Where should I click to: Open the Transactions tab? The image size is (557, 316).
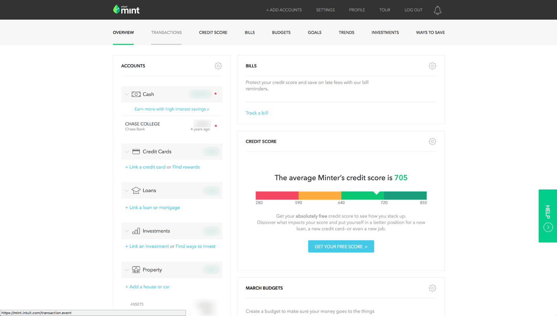click(166, 32)
